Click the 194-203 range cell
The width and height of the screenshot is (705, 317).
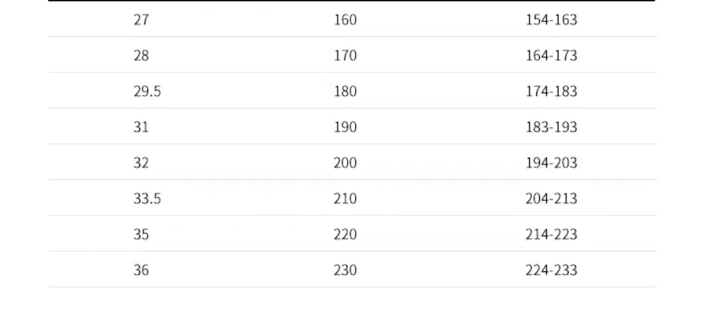[x=551, y=163]
